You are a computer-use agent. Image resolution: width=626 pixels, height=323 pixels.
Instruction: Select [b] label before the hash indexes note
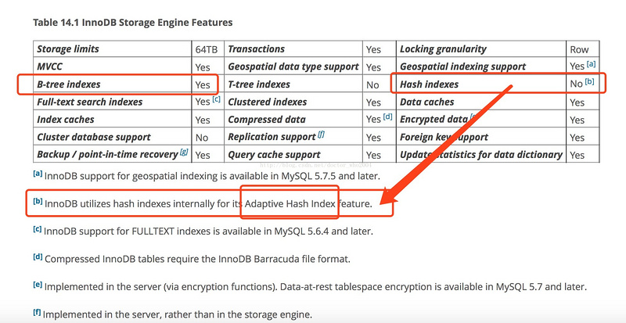point(38,203)
